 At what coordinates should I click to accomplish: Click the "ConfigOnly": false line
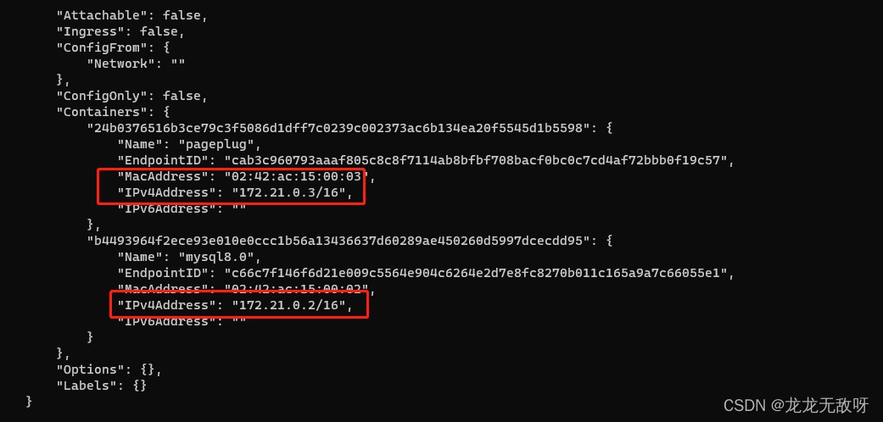click(132, 96)
